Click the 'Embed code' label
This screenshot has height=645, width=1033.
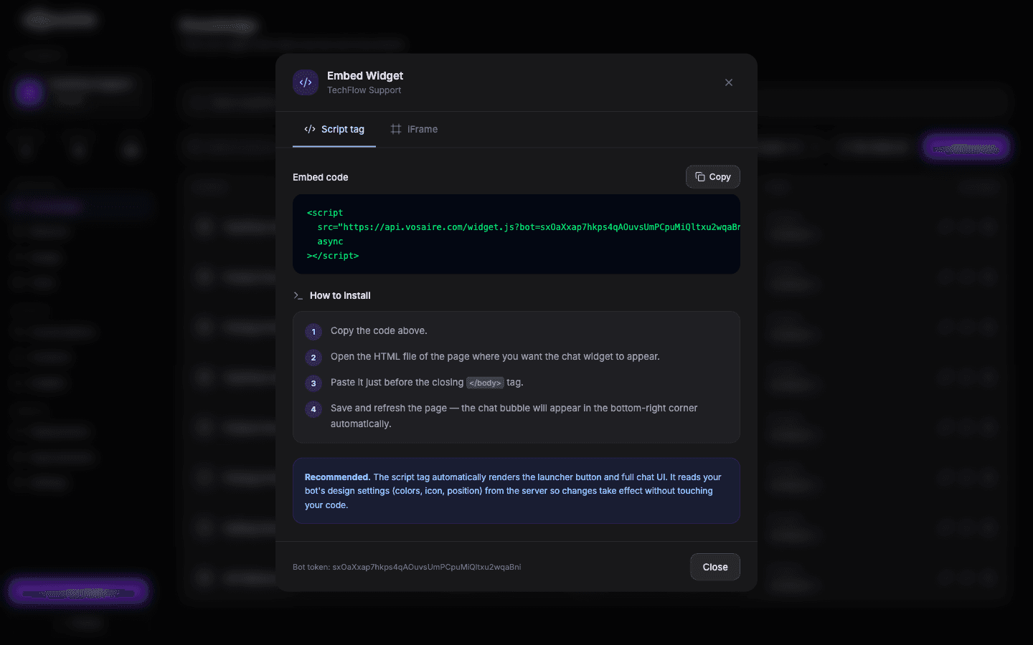(x=321, y=178)
